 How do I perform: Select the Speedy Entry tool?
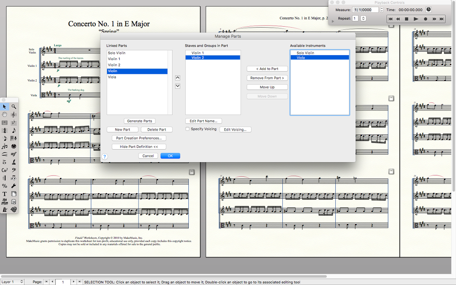(x=4, y=138)
